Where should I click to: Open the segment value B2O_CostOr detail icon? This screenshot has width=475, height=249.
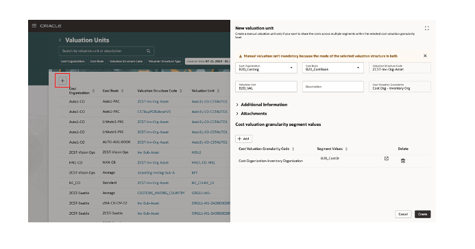coord(387,158)
